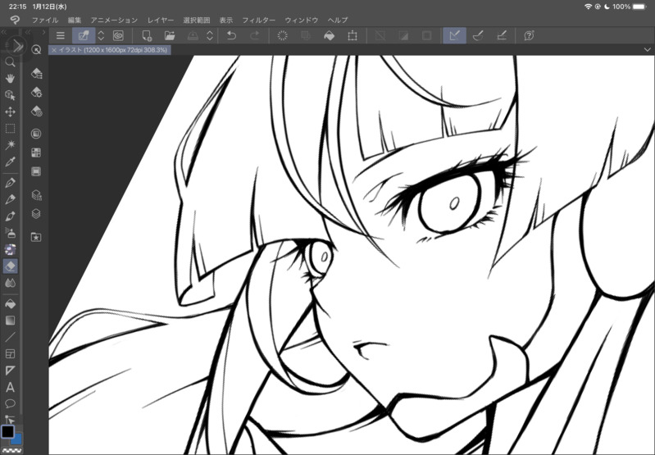Click the highlighted edit mode button
655x455 pixels.
(84, 35)
